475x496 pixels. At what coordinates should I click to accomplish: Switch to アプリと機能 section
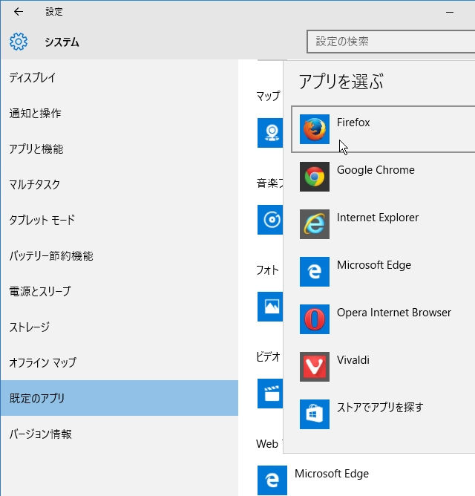pos(119,149)
